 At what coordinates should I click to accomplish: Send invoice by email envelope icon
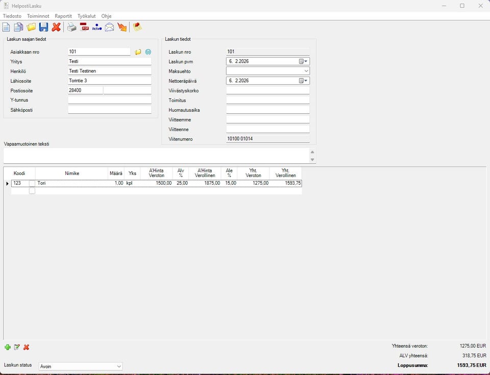(109, 27)
